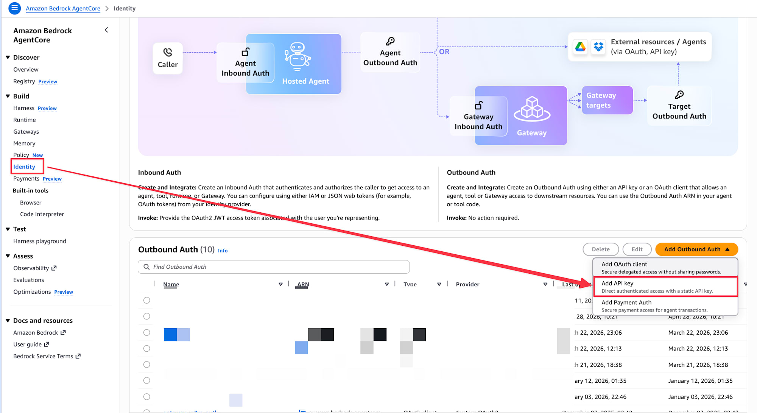Screen dimensions: 757x413
Task: Sort by the Name column arrow
Action: (280, 284)
